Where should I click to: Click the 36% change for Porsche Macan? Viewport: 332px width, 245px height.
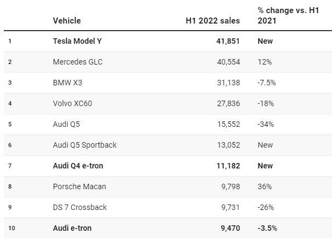pyautogui.click(x=264, y=186)
